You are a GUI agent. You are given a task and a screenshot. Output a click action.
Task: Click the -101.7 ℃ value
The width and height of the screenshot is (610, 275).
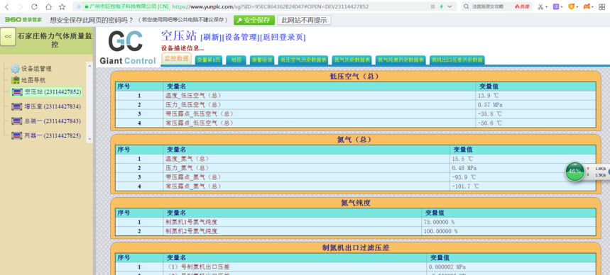[465, 186]
